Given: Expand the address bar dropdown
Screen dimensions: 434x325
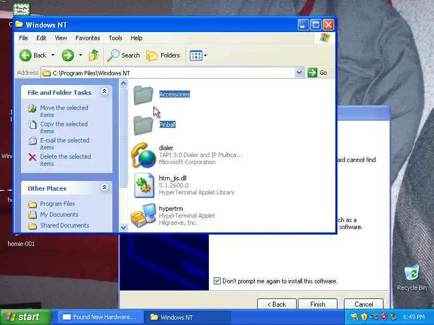Looking at the screenshot, I should (299, 73).
